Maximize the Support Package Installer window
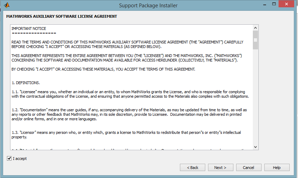Screen dimensions: 298x178 pos(274,4)
